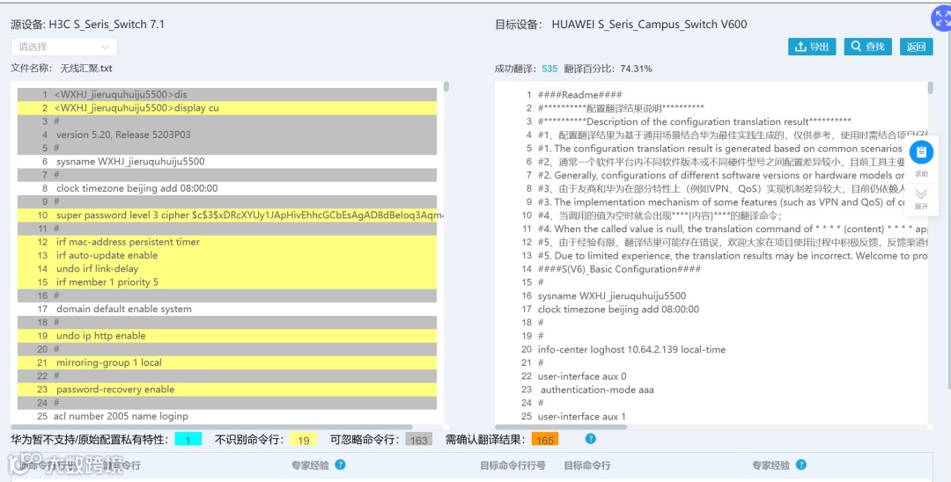The height and width of the screenshot is (482, 951).
Task: Click the gray ignorable-commands swatch showing 163
Action: pos(418,440)
